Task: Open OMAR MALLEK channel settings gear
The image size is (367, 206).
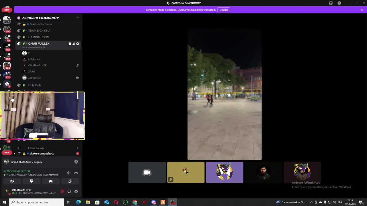Action: pyautogui.click(x=77, y=44)
